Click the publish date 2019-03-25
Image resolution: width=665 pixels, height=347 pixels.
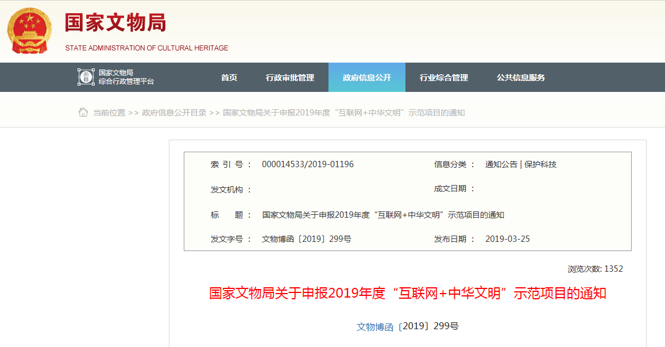point(507,239)
